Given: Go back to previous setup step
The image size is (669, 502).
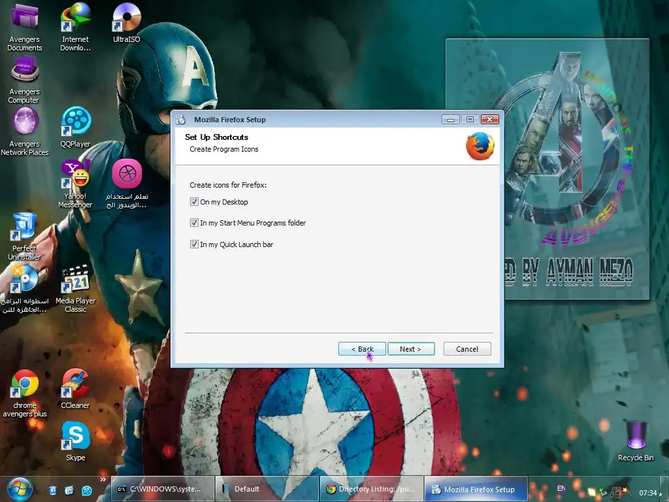Looking at the screenshot, I should 362,349.
